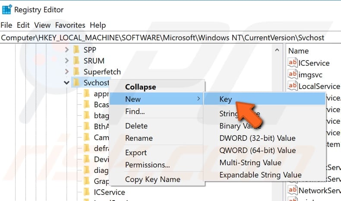
Task: Choose Delete in the context menu
Action: 136,126
